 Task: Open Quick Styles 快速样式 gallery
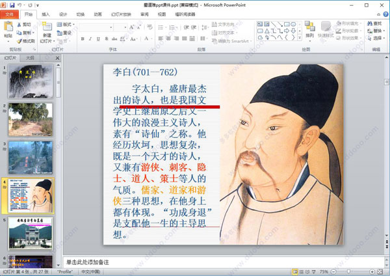click(x=326, y=30)
